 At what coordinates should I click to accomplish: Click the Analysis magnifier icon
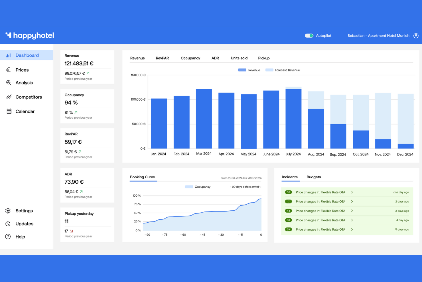(8, 83)
